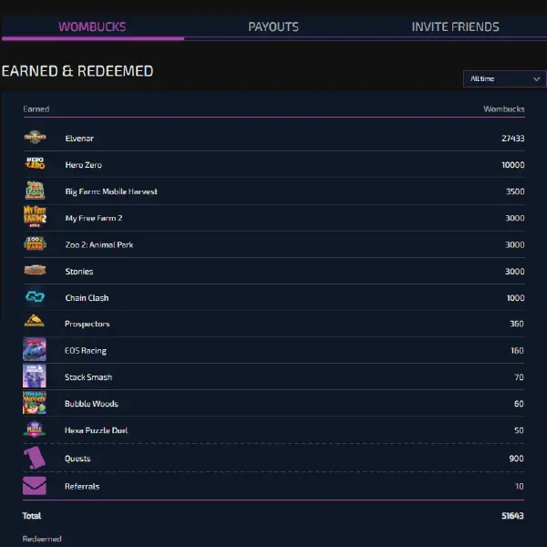Select the Big Farm: Mobile Harvest name
Image resolution: width=547 pixels, height=547 pixels.
(111, 191)
